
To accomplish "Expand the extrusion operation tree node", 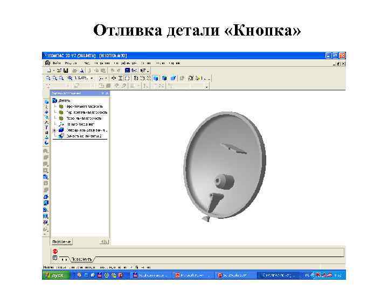I will 54,130.
